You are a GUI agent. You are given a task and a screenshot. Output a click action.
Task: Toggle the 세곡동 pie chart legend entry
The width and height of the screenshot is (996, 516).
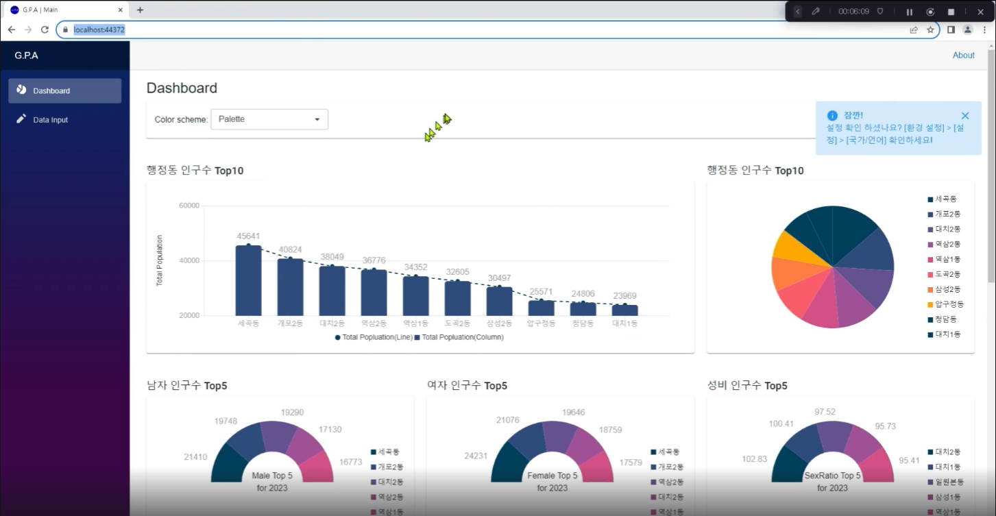942,199
